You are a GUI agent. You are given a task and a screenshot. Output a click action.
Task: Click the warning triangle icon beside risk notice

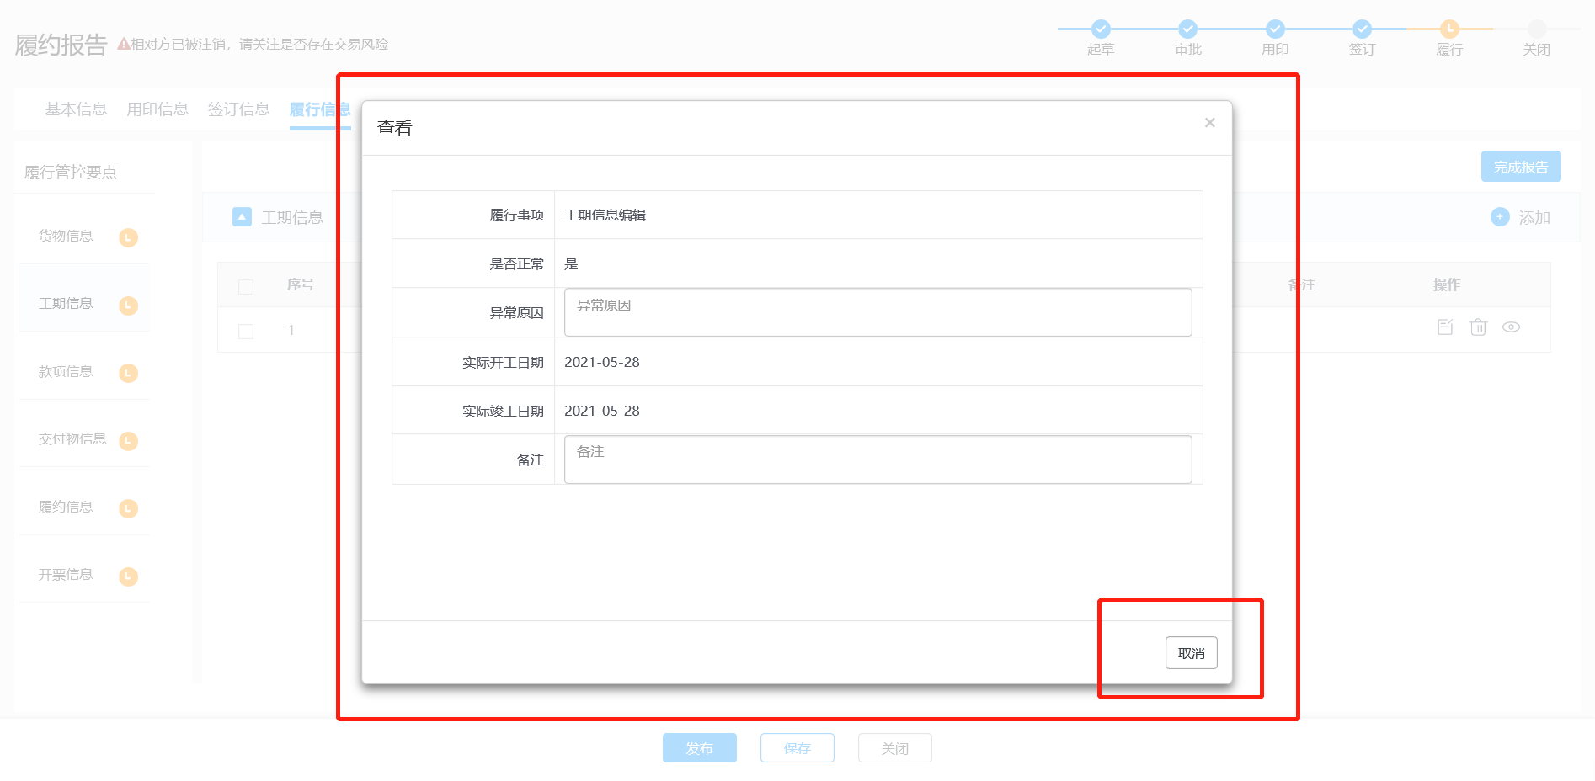coord(123,45)
